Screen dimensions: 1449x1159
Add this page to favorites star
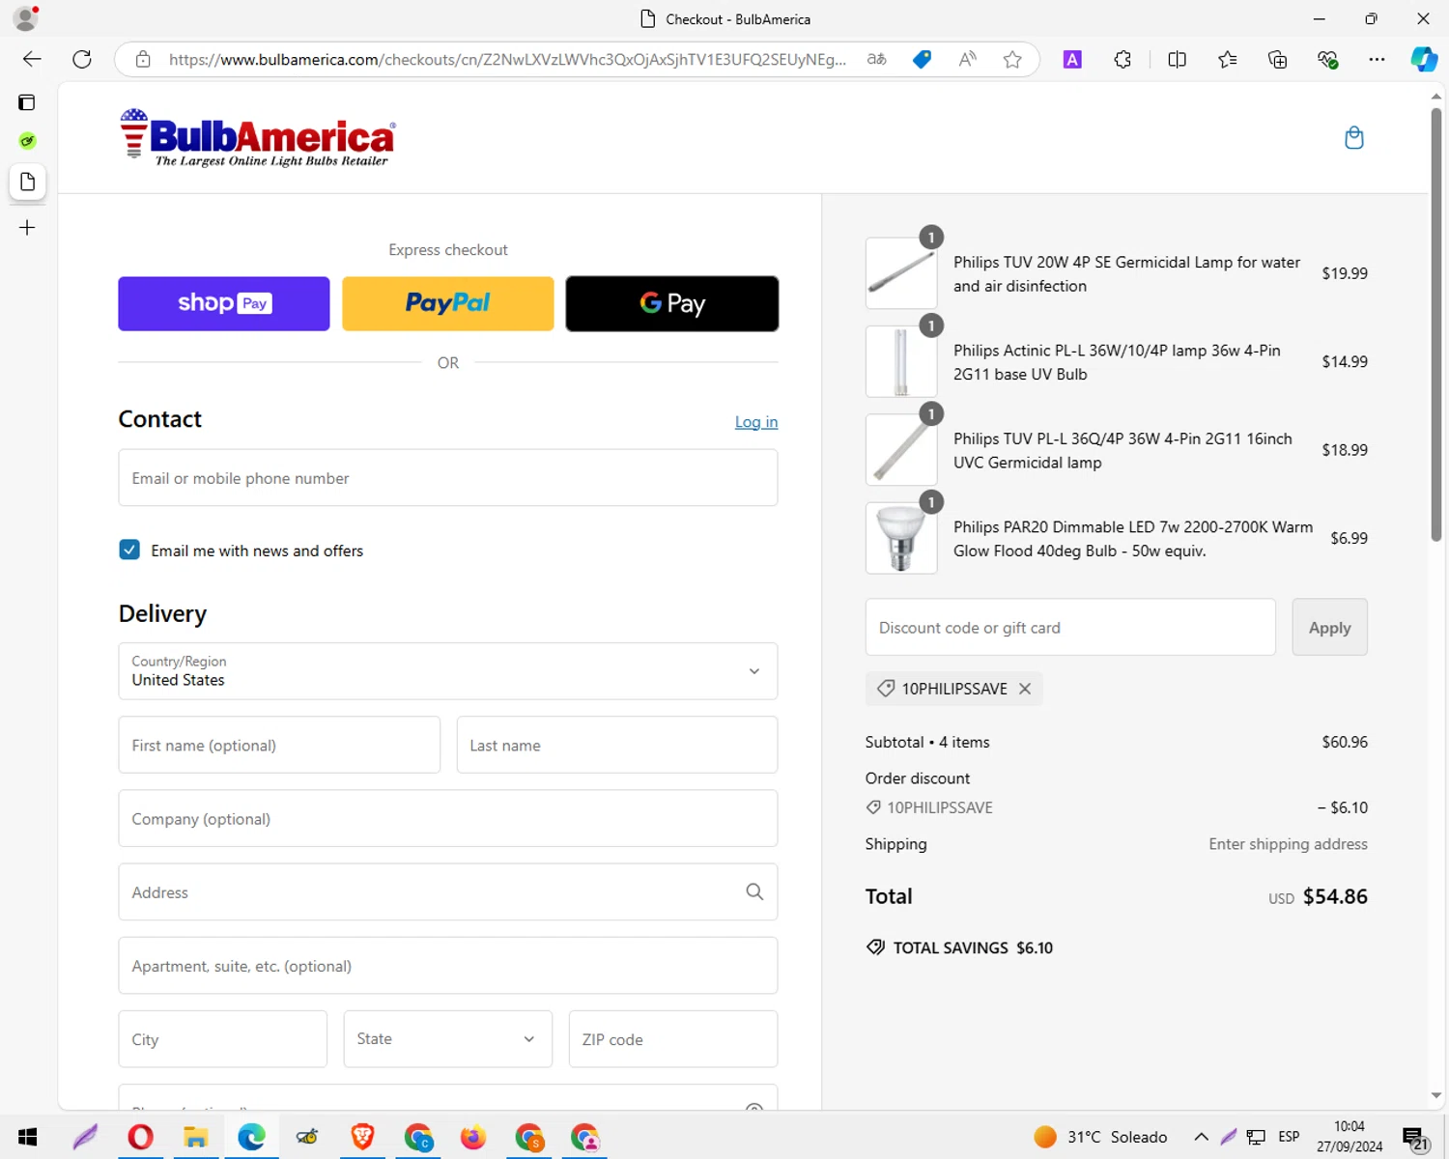[x=1012, y=59]
